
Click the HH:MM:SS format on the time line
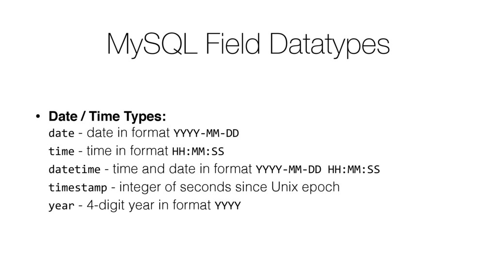pyautogui.click(x=198, y=152)
